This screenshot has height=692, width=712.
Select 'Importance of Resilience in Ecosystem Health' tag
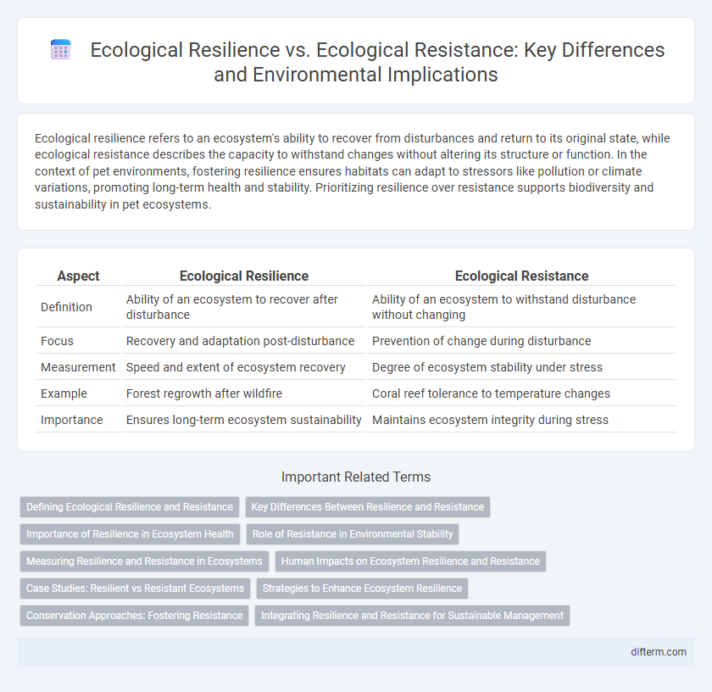click(130, 534)
